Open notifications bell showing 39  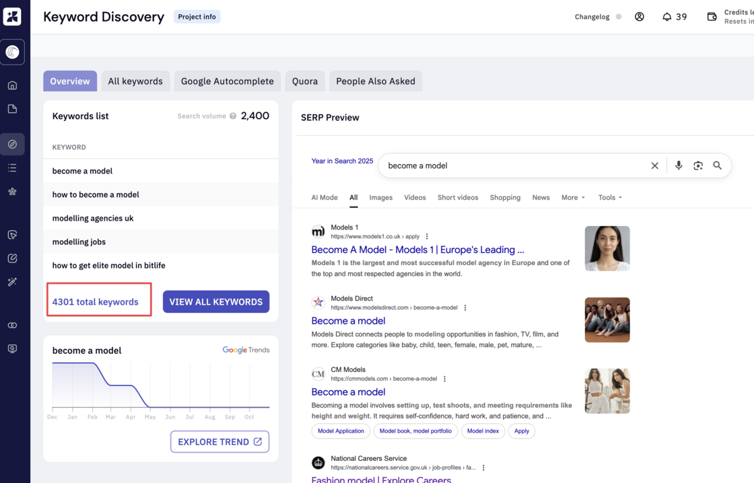674,17
